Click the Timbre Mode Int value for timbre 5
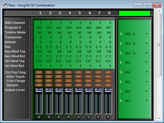The image size is (164, 123). (79, 33)
